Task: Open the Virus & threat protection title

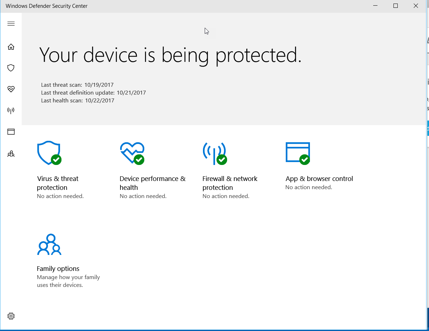Action: coord(58,183)
